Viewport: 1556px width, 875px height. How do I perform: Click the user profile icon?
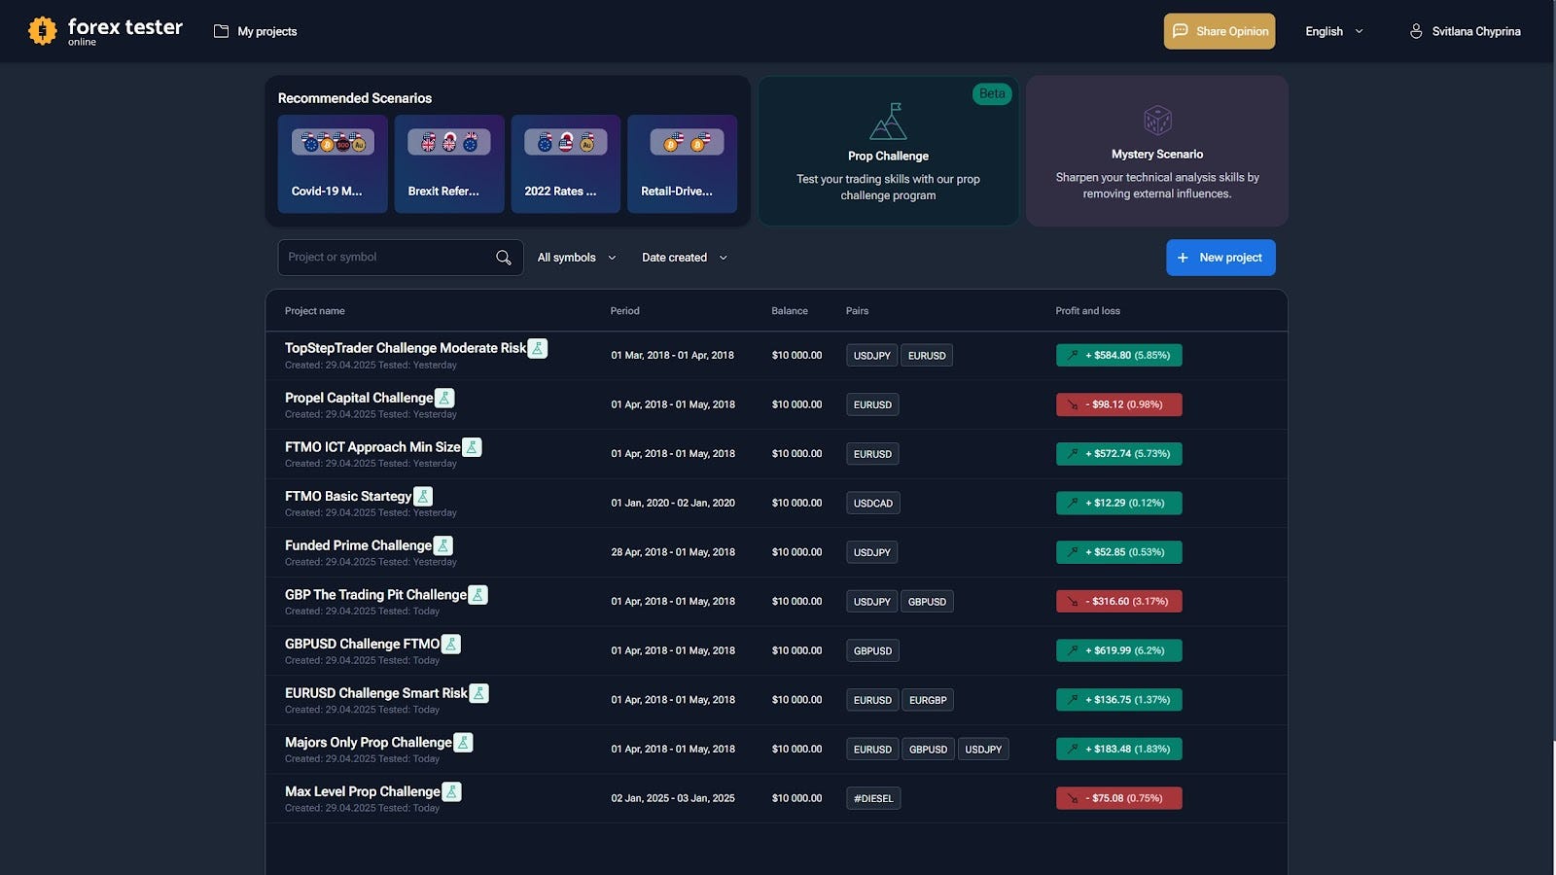[x=1416, y=31]
